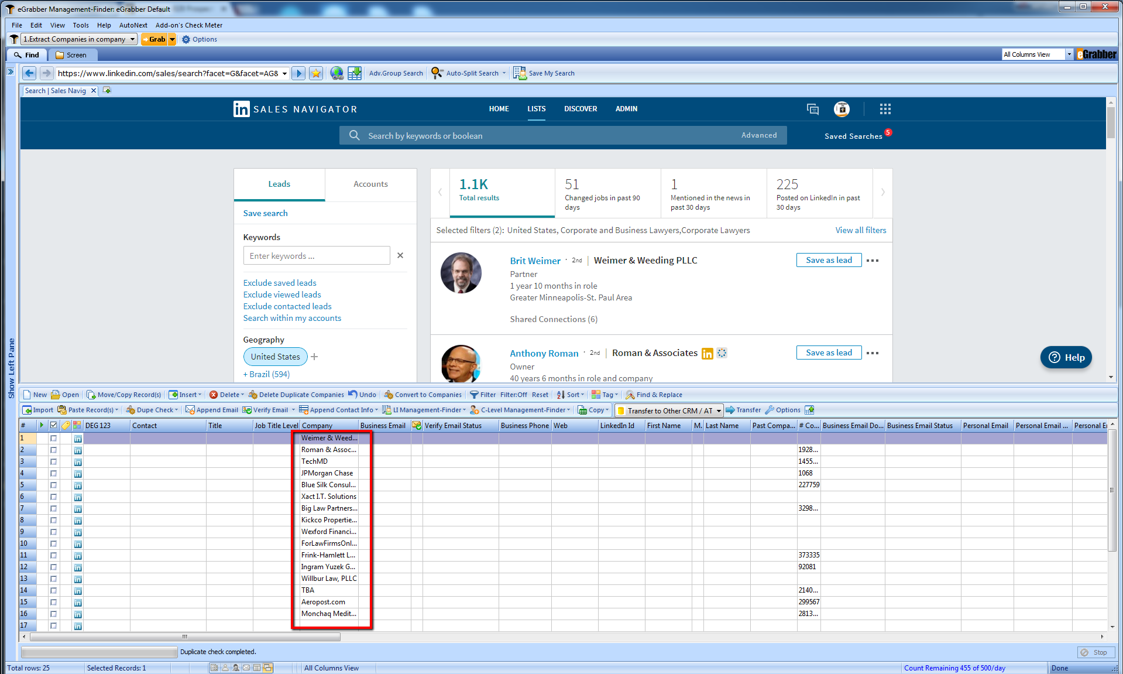Image resolution: width=1123 pixels, height=674 pixels.
Task: Open the LinkedIn apps grid icon
Action: [x=885, y=109]
